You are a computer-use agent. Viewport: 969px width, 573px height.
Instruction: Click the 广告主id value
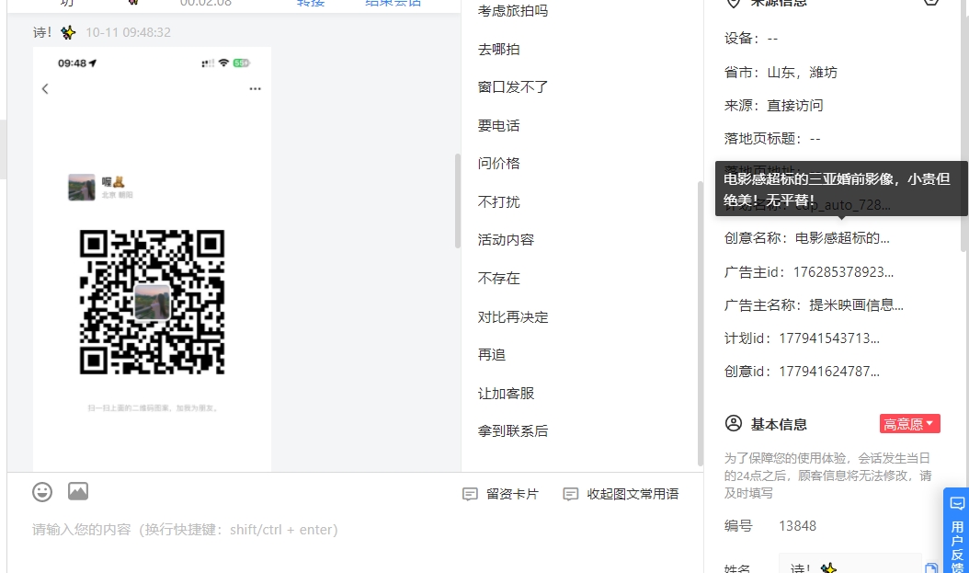tap(843, 272)
